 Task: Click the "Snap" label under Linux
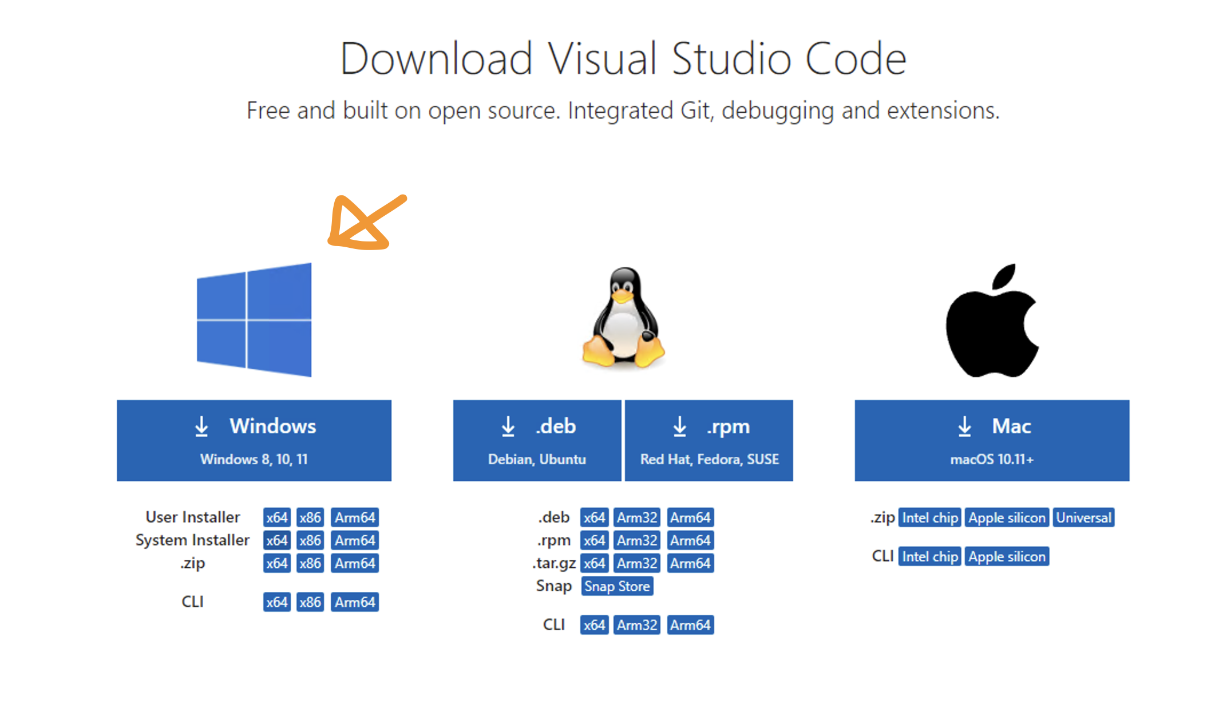click(x=554, y=587)
